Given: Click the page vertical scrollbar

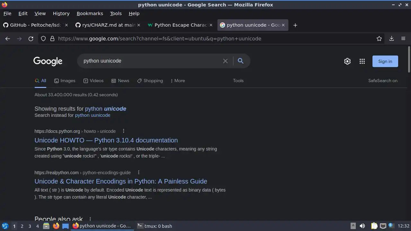Looking at the screenshot, I should (x=409, y=59).
